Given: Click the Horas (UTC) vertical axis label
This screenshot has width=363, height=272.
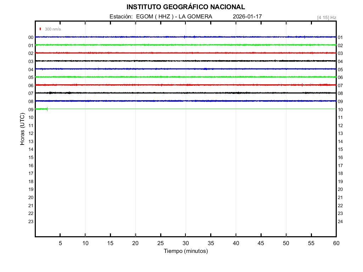Looking at the screenshot, I should [x=22, y=129].
